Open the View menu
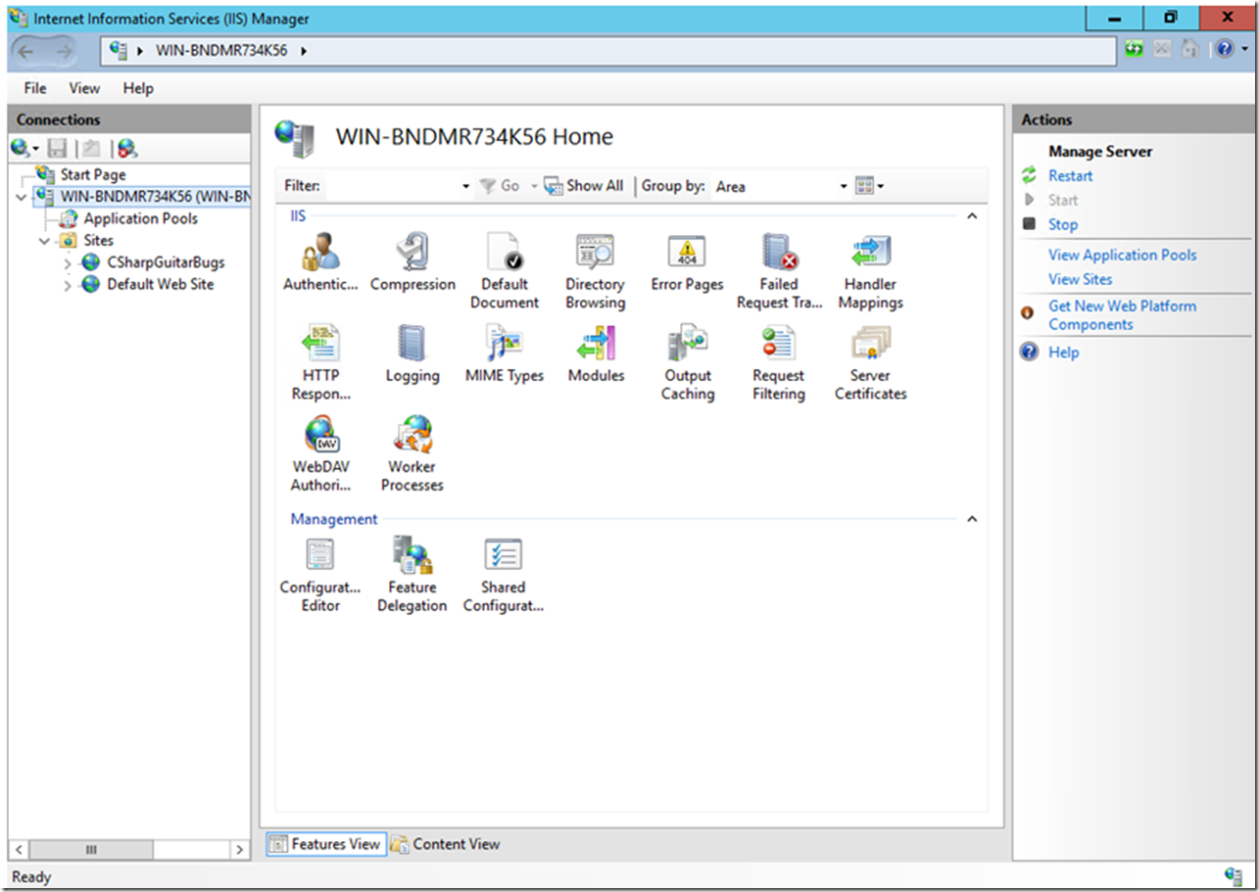Viewport: 1259px width, 892px height. pos(84,88)
